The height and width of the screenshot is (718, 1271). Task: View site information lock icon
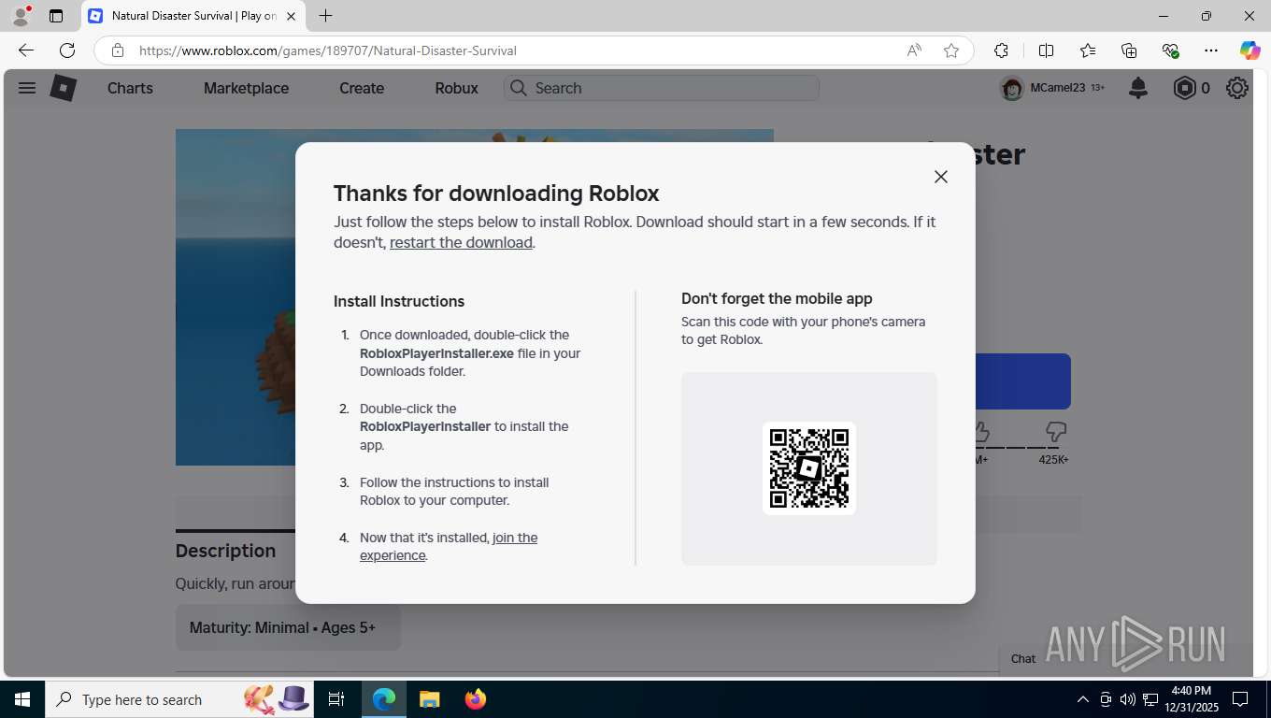click(x=117, y=50)
